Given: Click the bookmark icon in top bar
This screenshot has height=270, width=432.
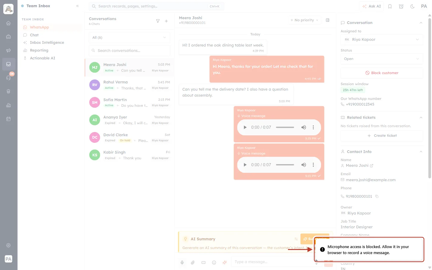Looking at the screenshot, I should click(x=390, y=6).
